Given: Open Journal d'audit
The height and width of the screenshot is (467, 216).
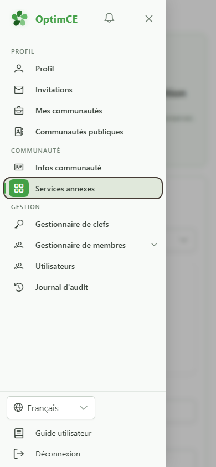Looking at the screenshot, I should [83, 287].
